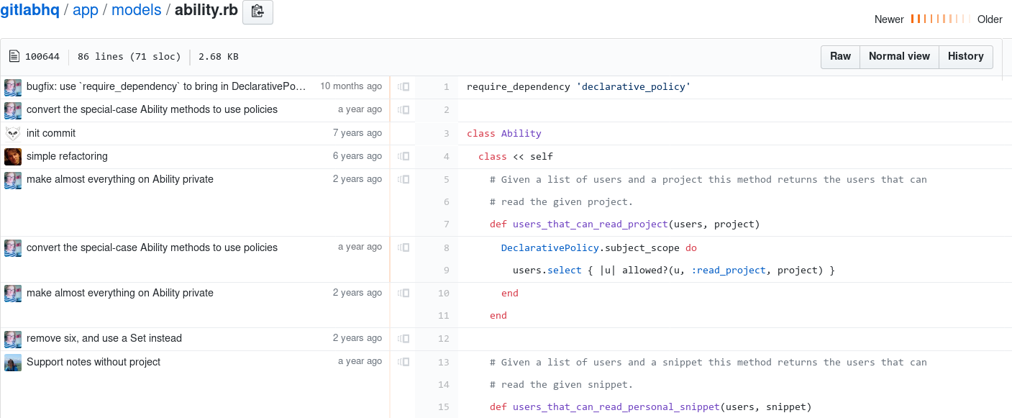Click the prior blame icon at line 5
Image resolution: width=1012 pixels, height=418 pixels.
pyautogui.click(x=404, y=179)
